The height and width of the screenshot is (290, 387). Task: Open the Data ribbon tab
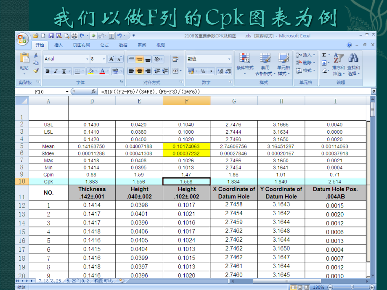coord(123,45)
